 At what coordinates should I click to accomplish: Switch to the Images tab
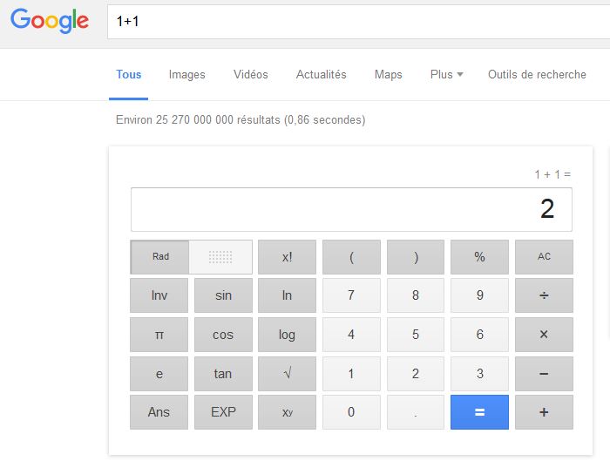[x=187, y=75]
